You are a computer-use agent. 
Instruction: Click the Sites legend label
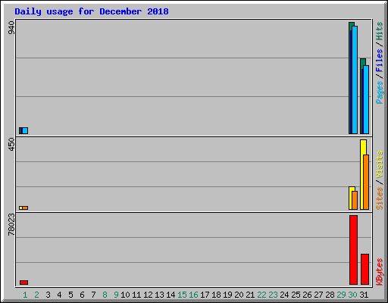pos(379,198)
